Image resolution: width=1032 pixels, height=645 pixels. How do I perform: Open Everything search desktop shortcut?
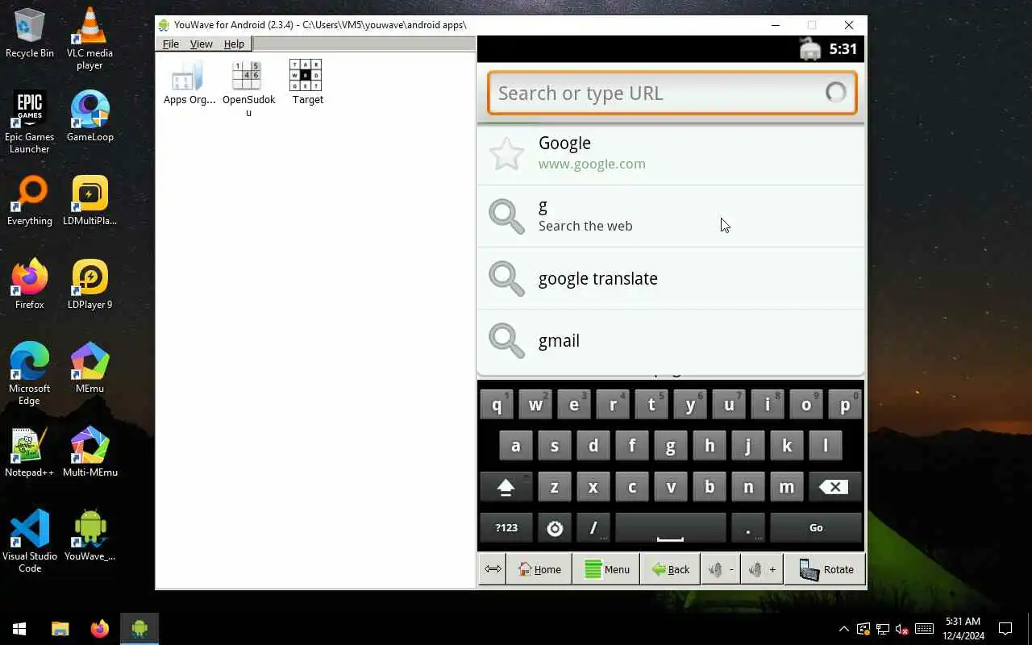tap(30, 201)
